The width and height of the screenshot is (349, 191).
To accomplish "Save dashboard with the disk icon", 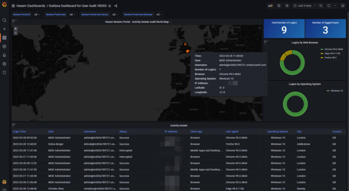I will pyautogui.click(x=279, y=6).
